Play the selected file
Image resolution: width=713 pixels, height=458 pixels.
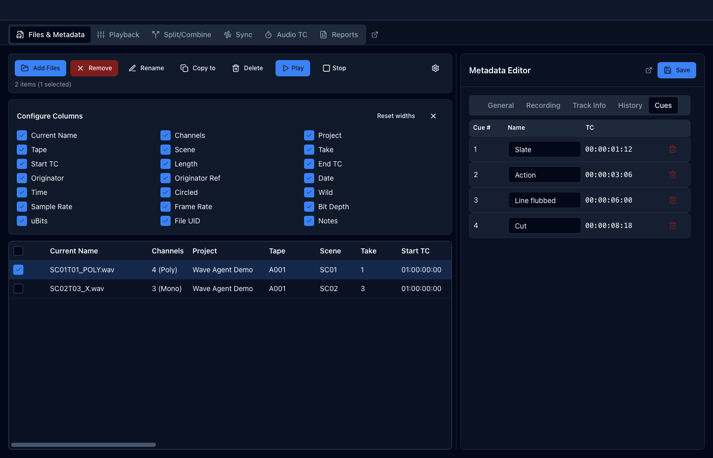293,68
